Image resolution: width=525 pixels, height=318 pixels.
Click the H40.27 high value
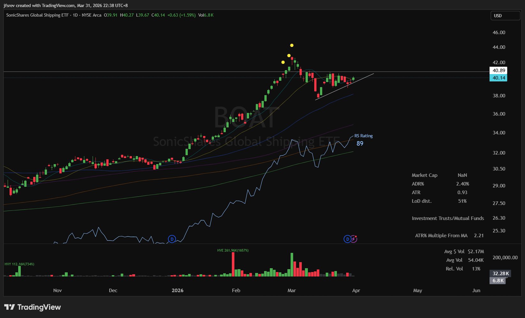127,15
